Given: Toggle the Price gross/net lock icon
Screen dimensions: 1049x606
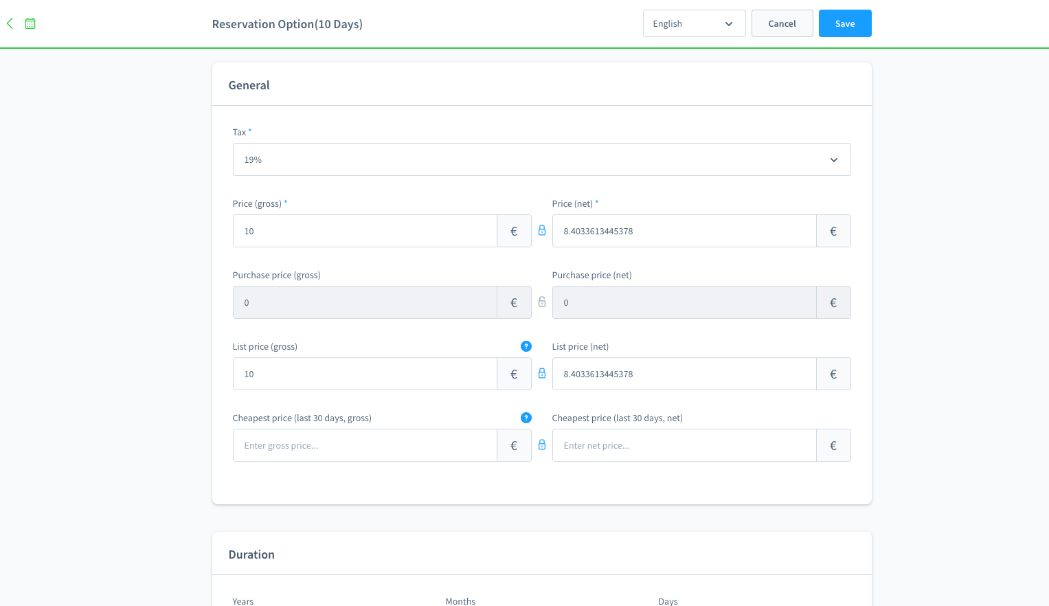Looking at the screenshot, I should 542,231.
